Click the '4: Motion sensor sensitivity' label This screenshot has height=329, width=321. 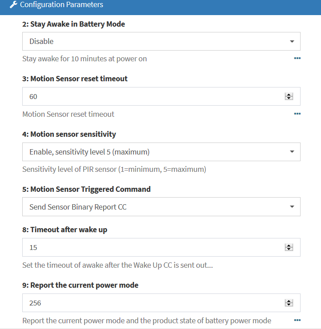point(69,134)
